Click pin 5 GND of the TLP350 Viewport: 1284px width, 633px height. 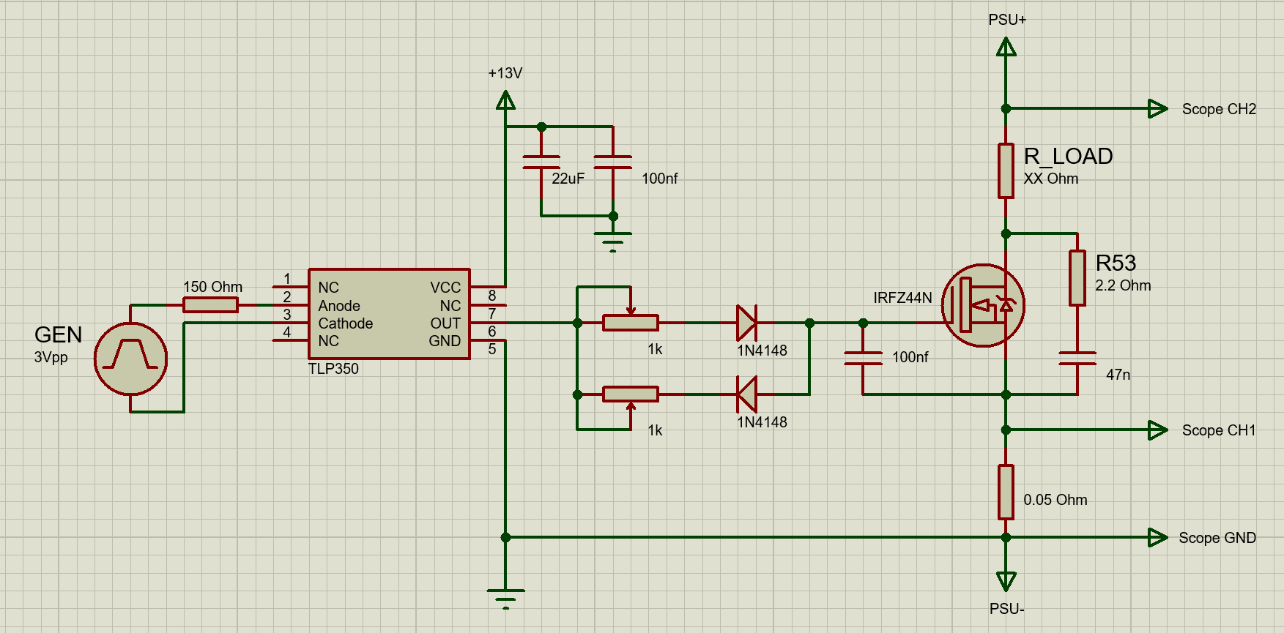tap(488, 341)
